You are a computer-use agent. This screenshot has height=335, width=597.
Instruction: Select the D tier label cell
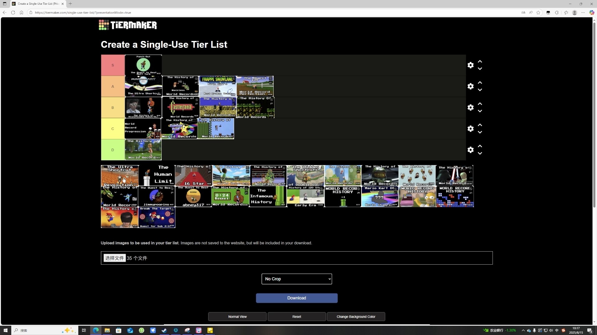(x=113, y=150)
